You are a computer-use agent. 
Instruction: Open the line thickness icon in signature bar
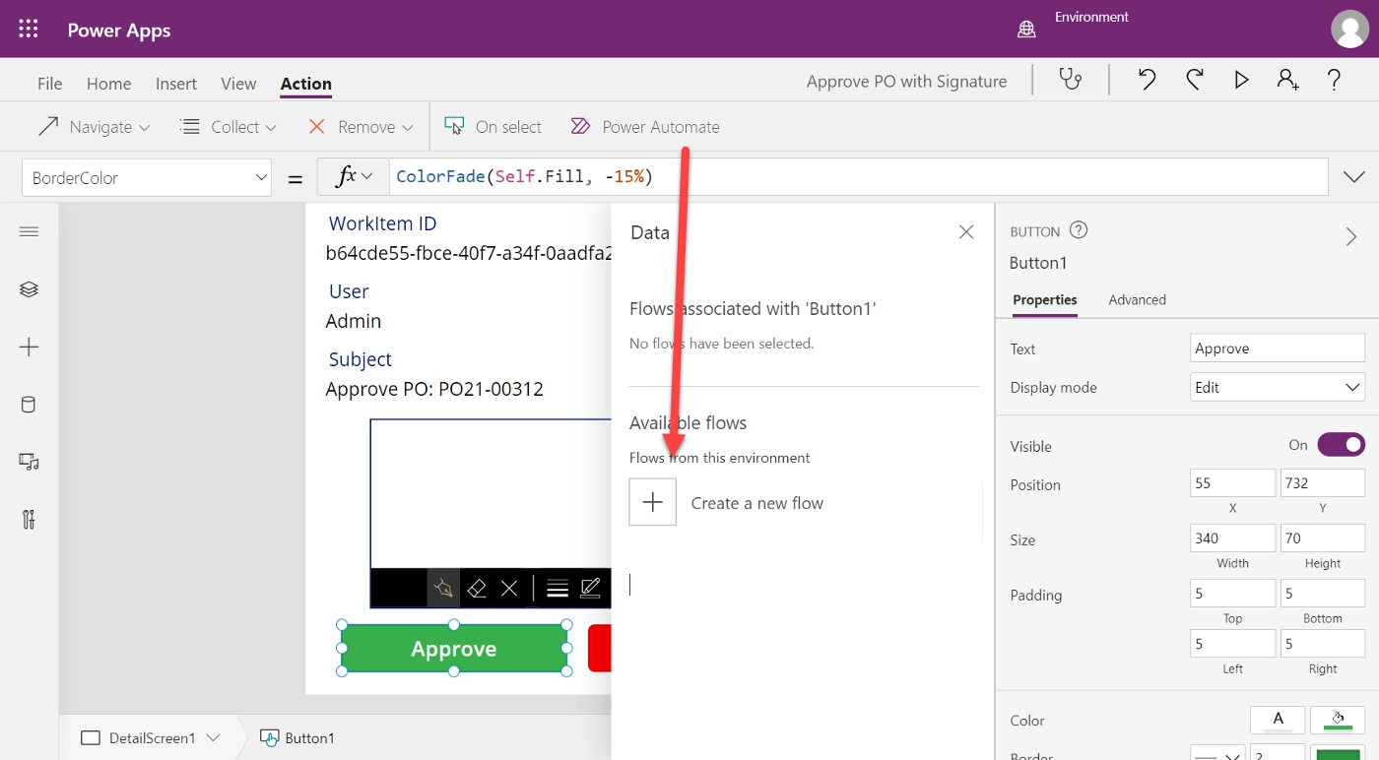pos(558,589)
